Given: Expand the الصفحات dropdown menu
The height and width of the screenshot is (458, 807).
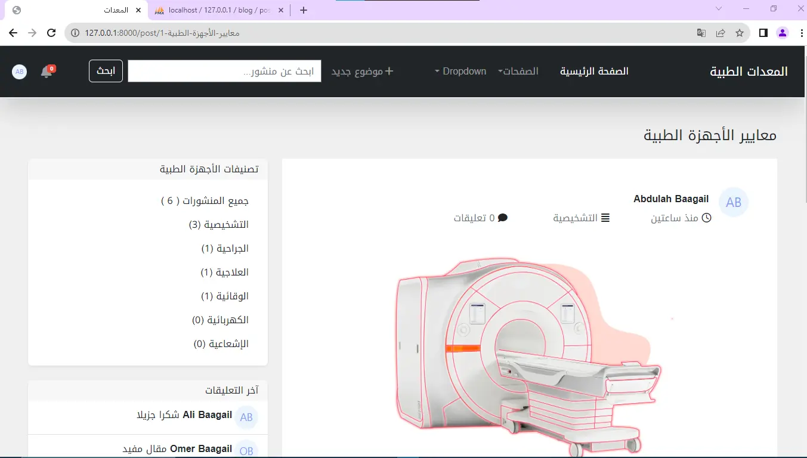Looking at the screenshot, I should 518,72.
